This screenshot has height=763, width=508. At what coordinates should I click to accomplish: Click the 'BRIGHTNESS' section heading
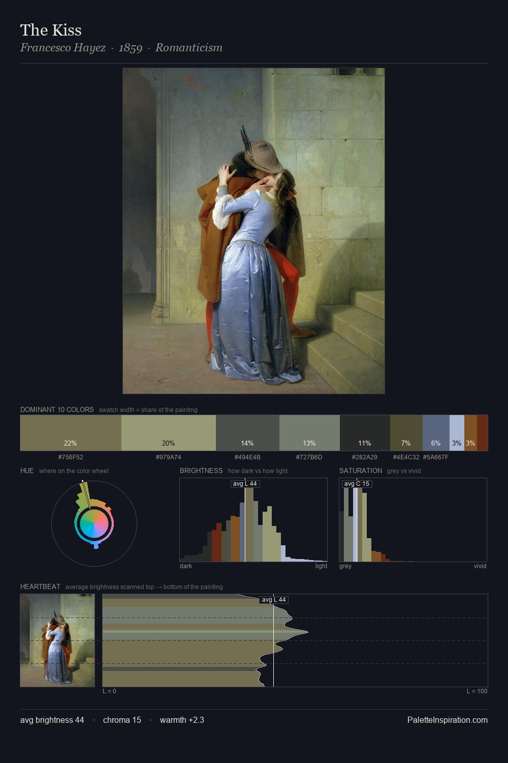[201, 471]
